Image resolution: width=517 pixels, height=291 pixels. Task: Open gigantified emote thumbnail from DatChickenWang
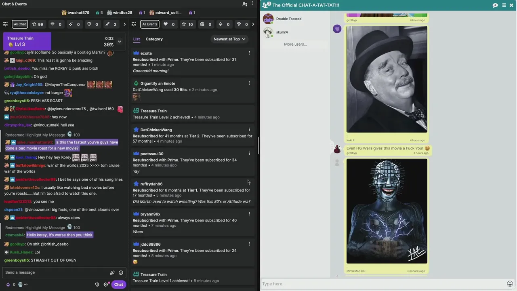pos(137,97)
